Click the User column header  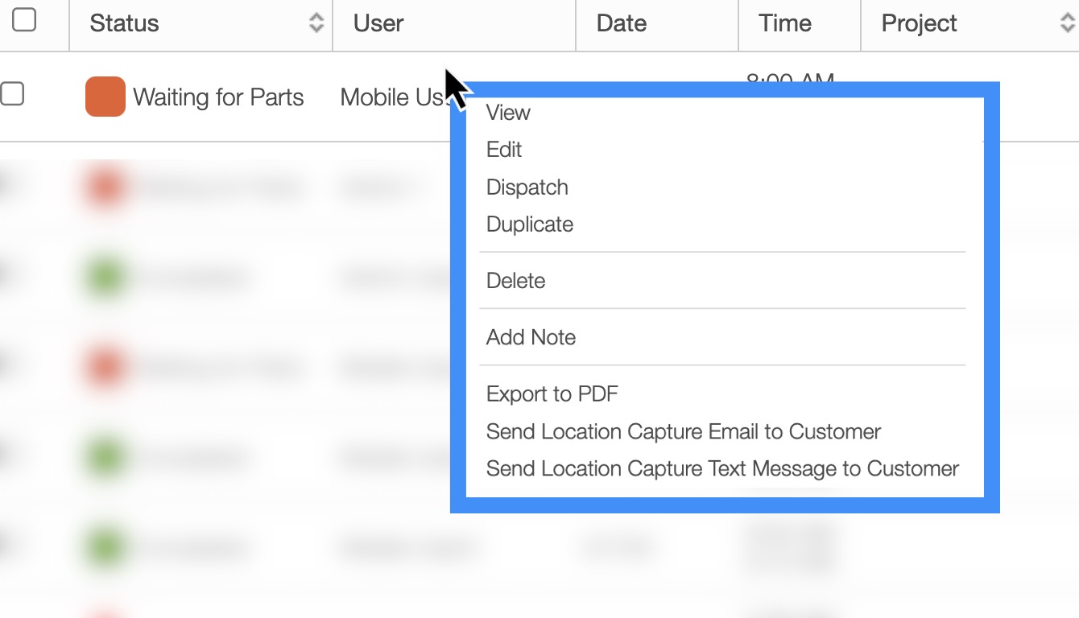[378, 23]
